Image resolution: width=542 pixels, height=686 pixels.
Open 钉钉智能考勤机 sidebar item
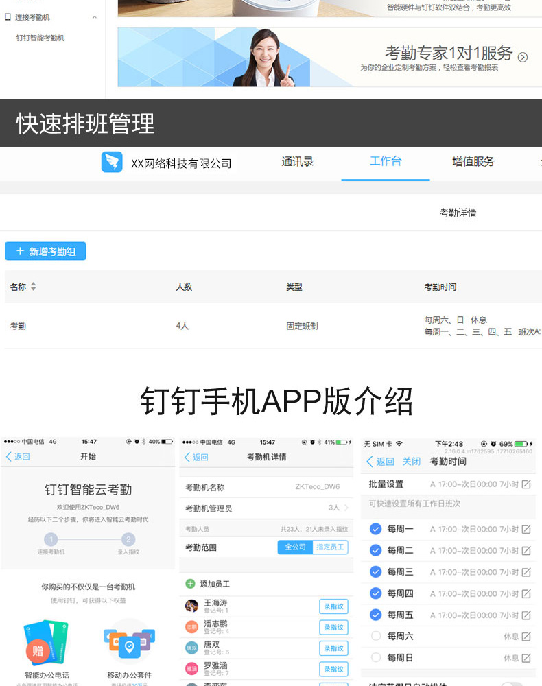coord(40,38)
